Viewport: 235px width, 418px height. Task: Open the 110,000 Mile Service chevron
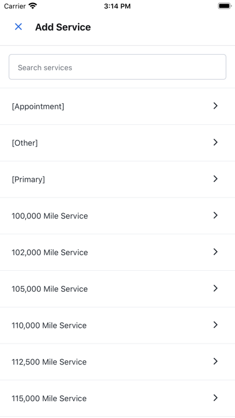(216, 325)
